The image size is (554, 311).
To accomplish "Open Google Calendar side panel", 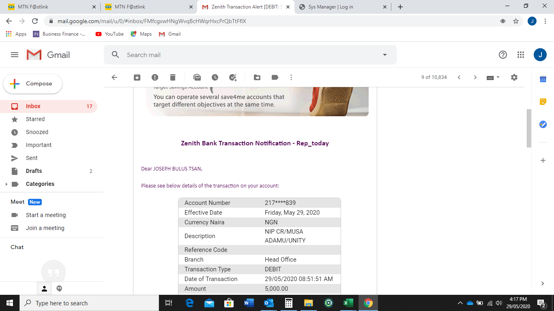I will coord(543,79).
